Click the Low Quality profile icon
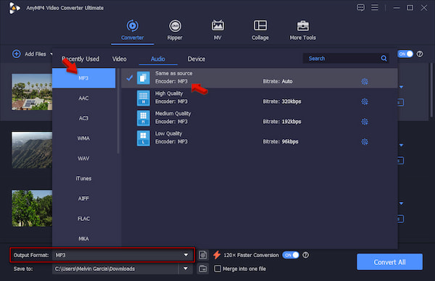The height and width of the screenshot is (281, 435). [144, 138]
